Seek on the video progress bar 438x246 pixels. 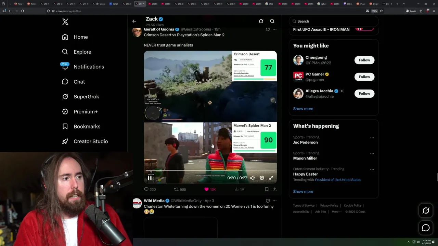210,170
